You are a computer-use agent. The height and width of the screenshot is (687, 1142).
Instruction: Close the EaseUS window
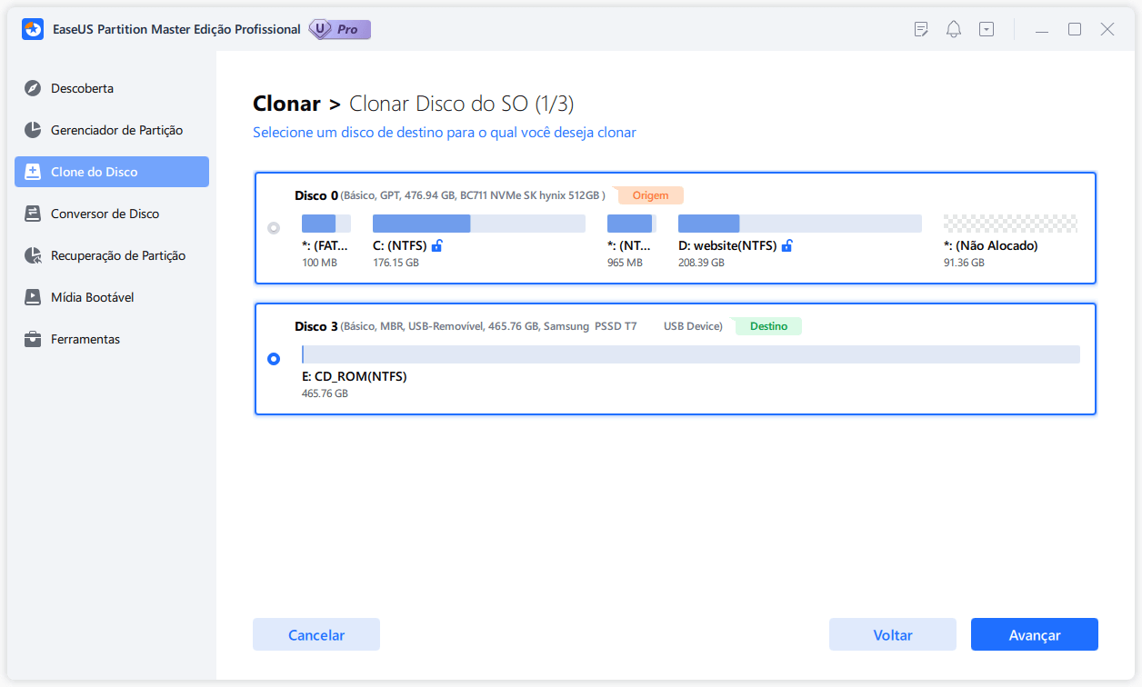[1107, 29]
